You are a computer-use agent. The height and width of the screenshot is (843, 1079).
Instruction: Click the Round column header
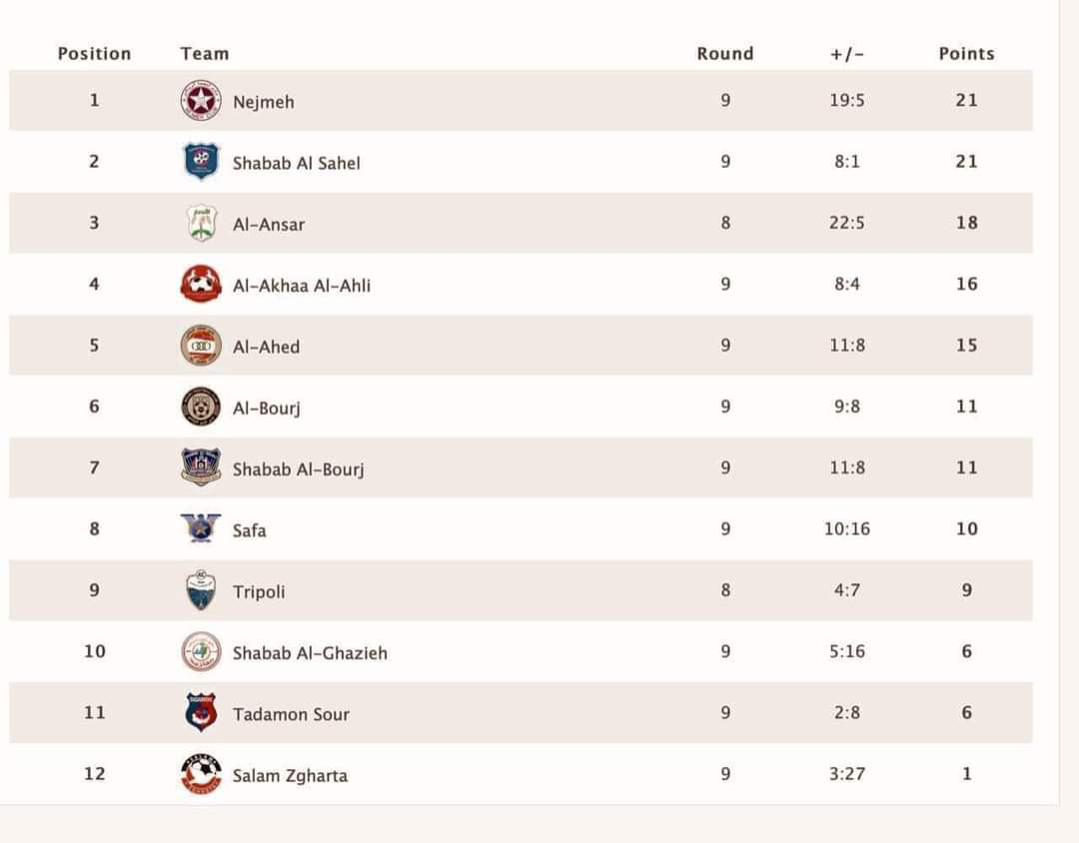tap(724, 54)
